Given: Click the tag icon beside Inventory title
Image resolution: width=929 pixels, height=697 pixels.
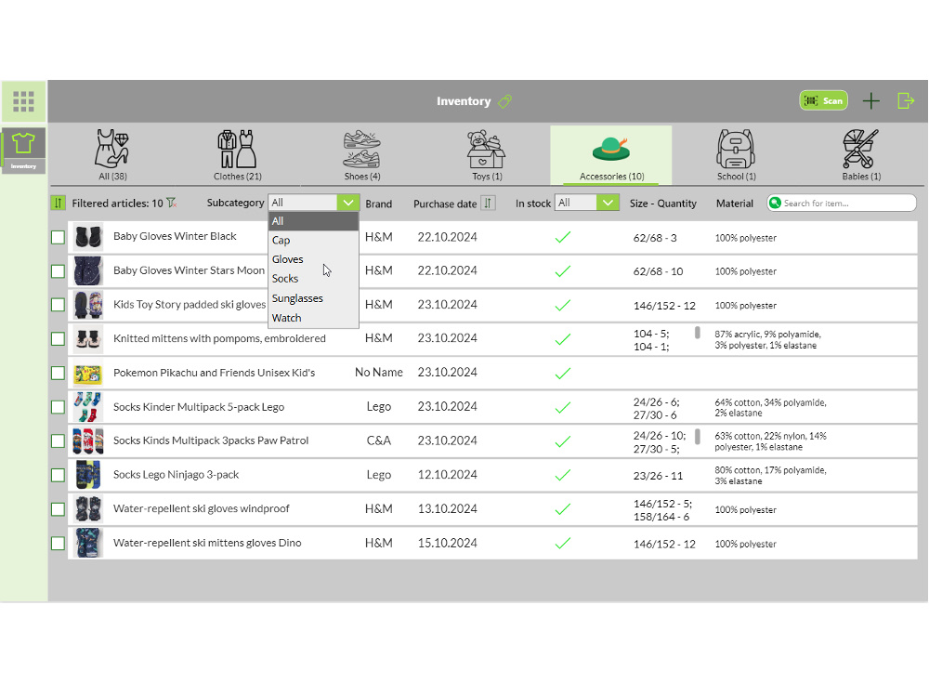Looking at the screenshot, I should tap(504, 101).
